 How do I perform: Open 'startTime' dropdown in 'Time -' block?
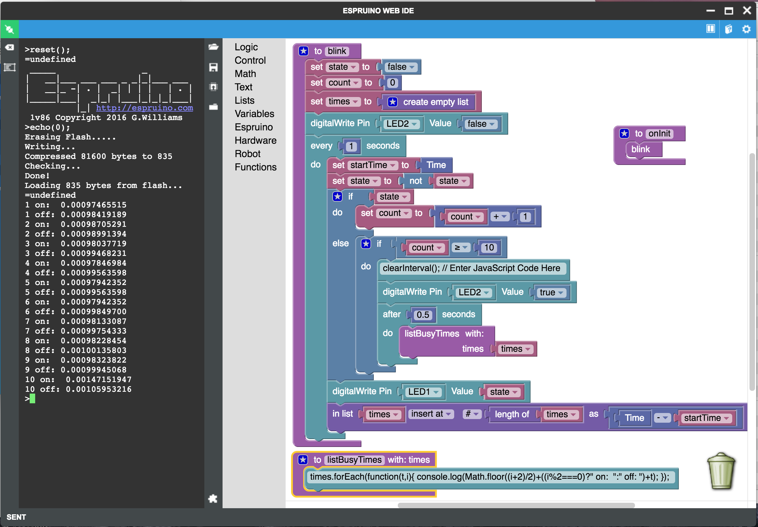706,418
